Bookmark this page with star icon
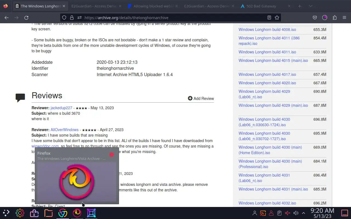351x219 pixels. pos(277,18)
